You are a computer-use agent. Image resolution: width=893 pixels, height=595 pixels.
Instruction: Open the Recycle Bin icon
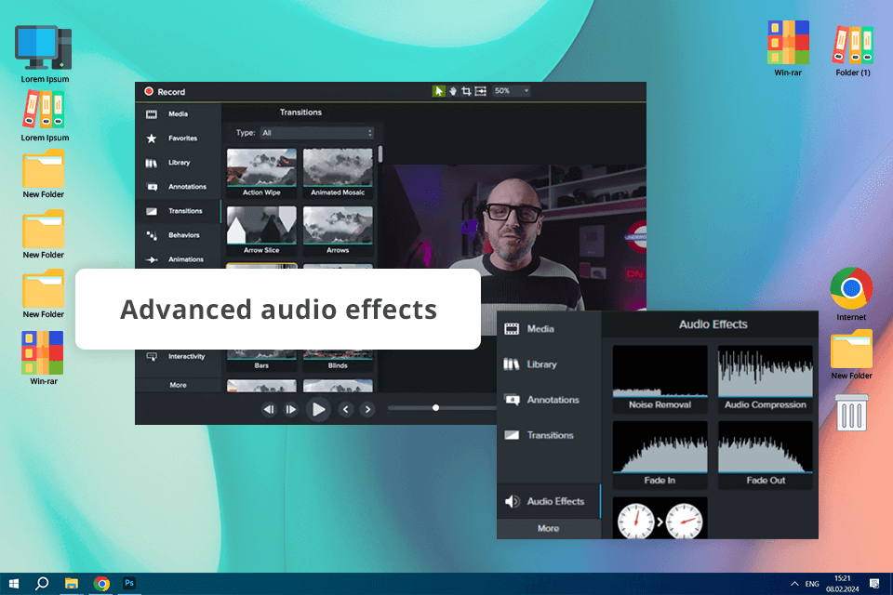(851, 412)
